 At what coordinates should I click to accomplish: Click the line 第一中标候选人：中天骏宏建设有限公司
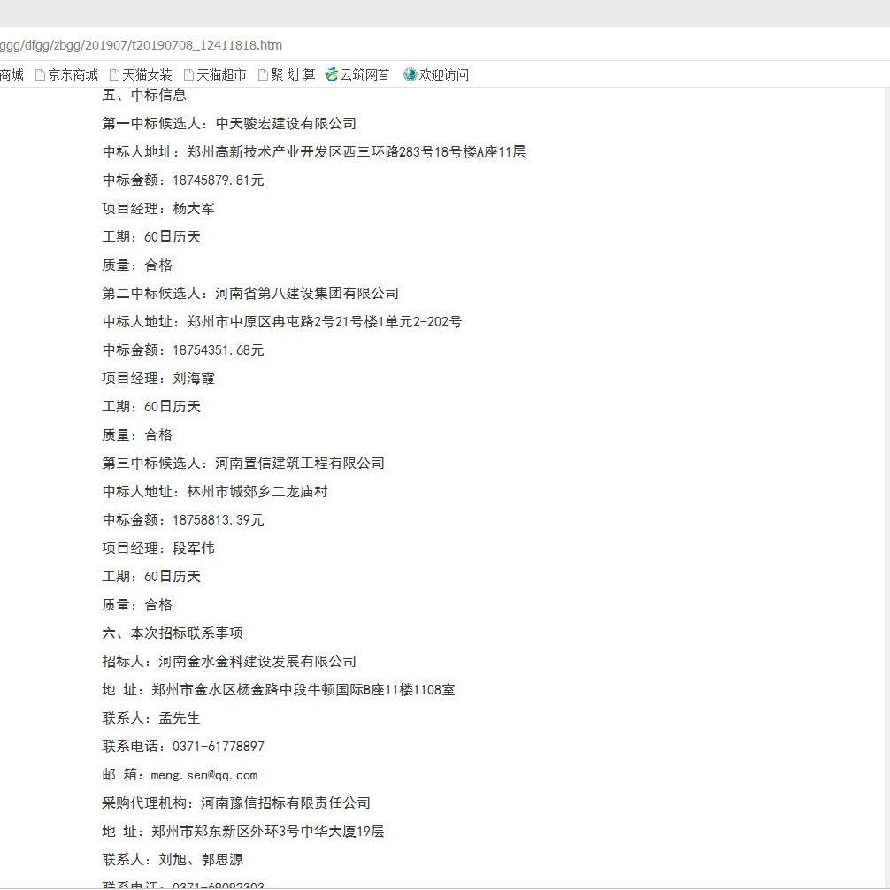pyautogui.click(x=229, y=123)
